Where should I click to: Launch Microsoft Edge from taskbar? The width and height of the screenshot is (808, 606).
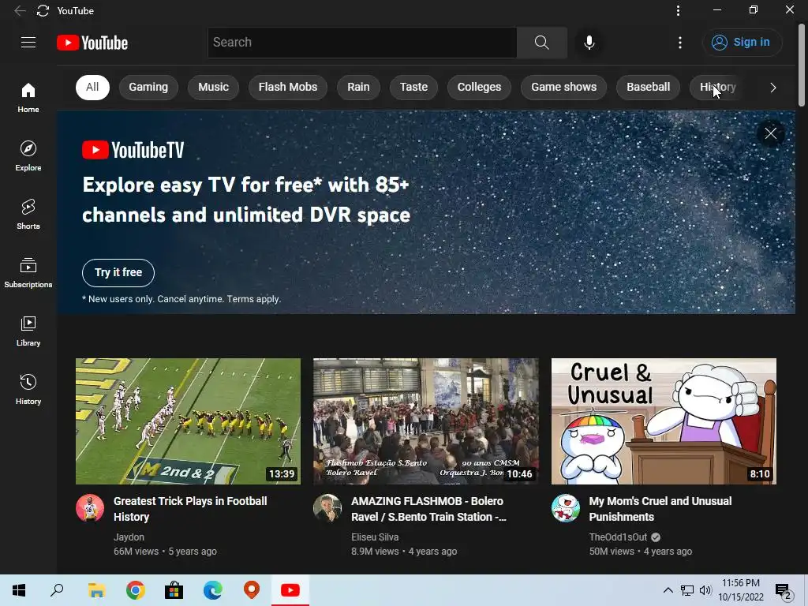[x=212, y=590]
